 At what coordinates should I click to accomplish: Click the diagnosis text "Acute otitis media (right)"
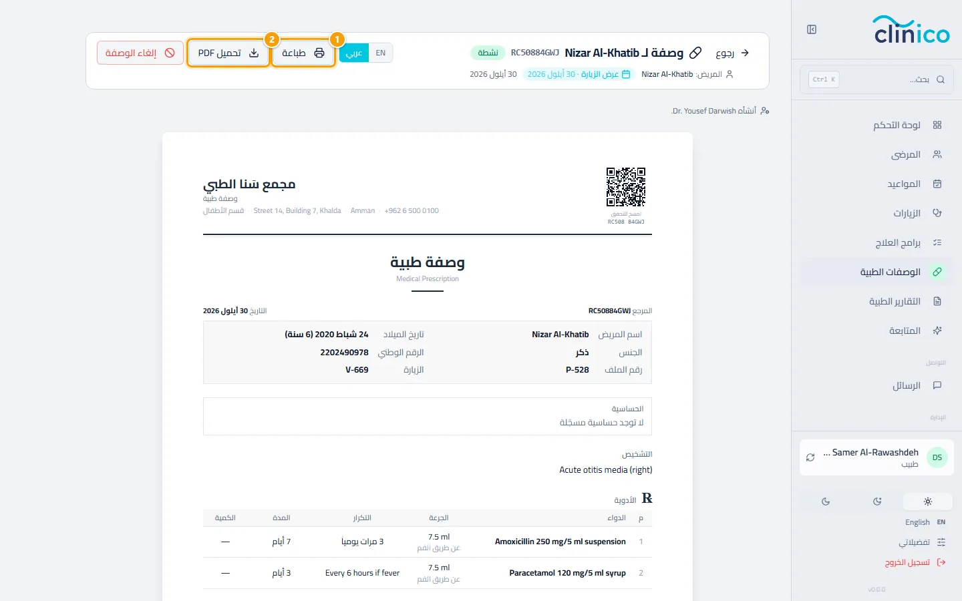pos(606,470)
